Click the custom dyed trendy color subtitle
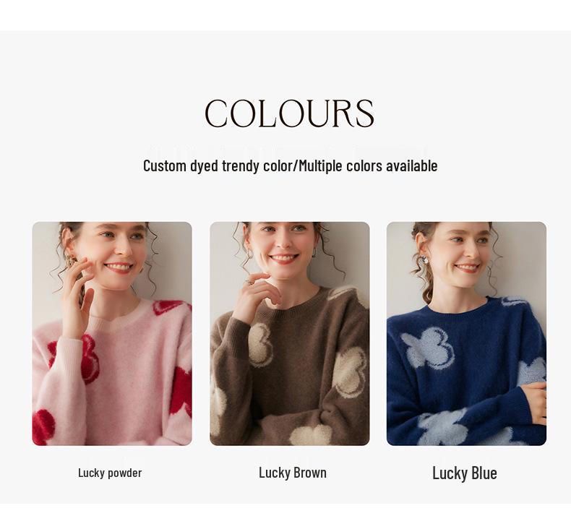Viewport: 571px width, 529px height. pos(291,166)
